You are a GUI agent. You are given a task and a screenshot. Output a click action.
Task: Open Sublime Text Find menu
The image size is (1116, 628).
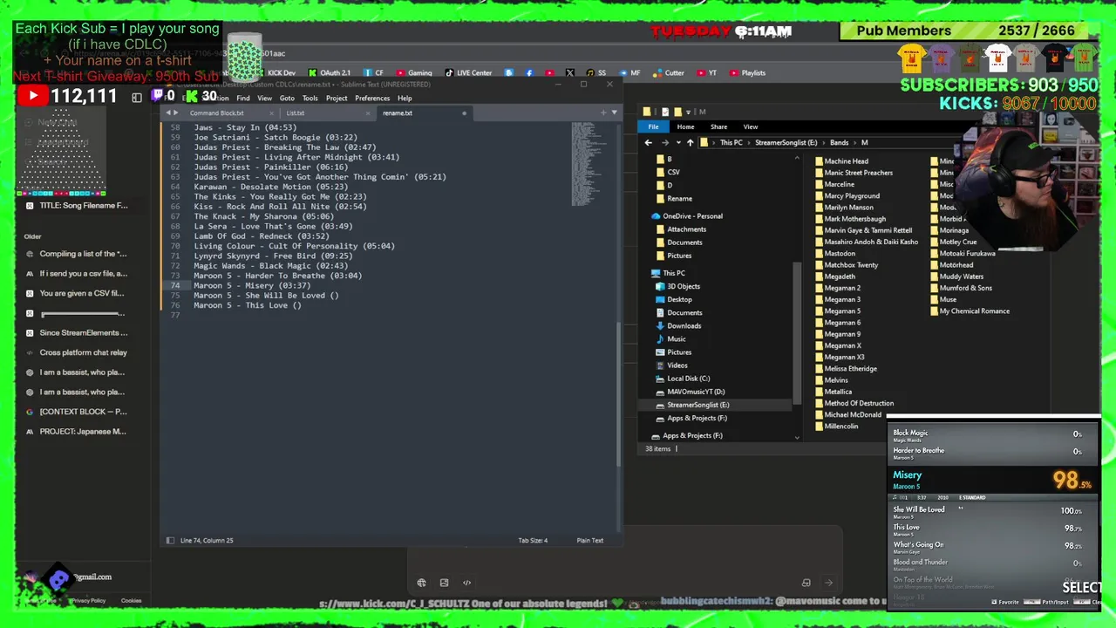tap(243, 99)
